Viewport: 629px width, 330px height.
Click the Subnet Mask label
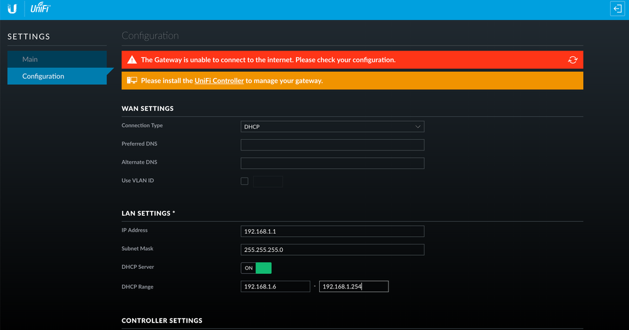pyautogui.click(x=137, y=249)
